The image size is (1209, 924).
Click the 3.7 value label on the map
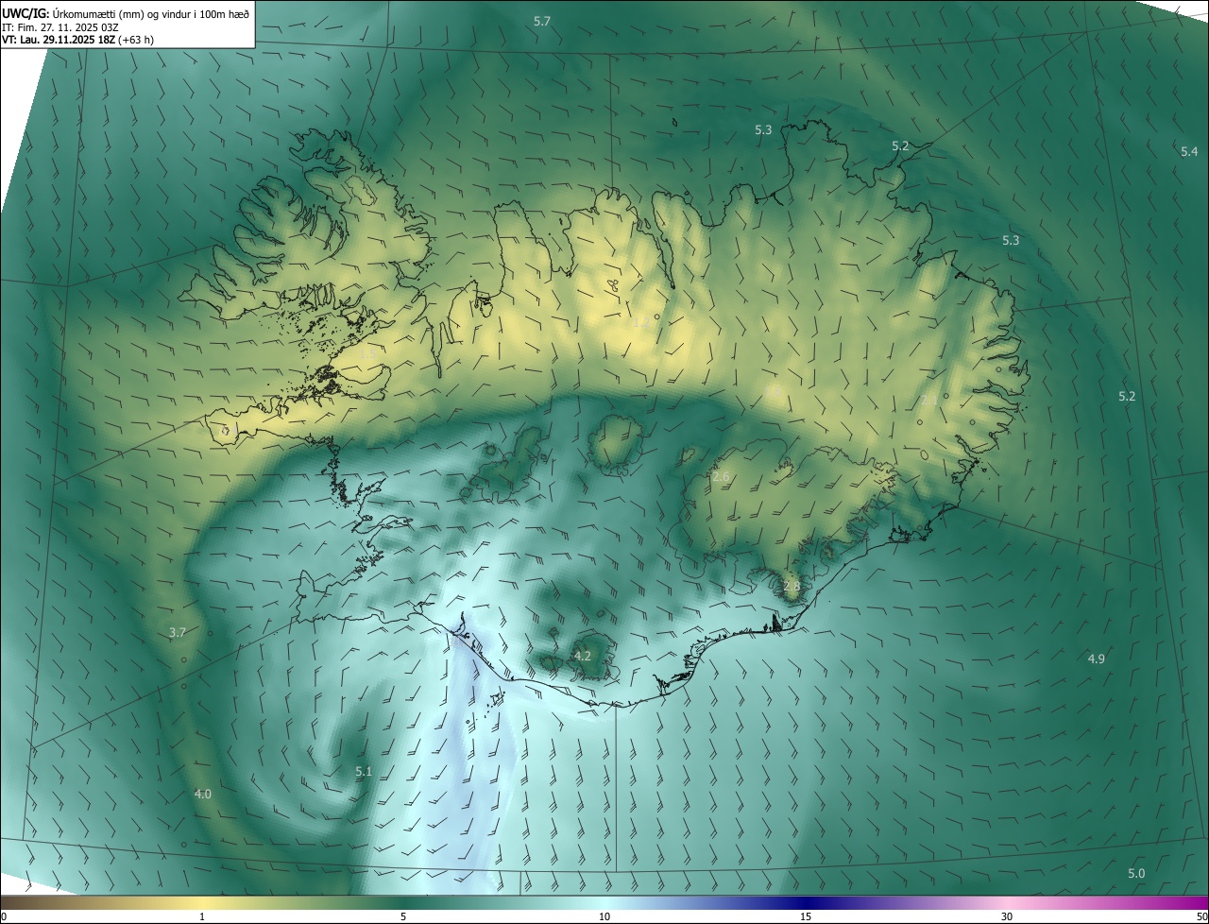177,632
